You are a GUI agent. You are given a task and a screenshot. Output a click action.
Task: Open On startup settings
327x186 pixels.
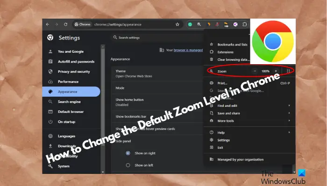click(x=71, y=122)
